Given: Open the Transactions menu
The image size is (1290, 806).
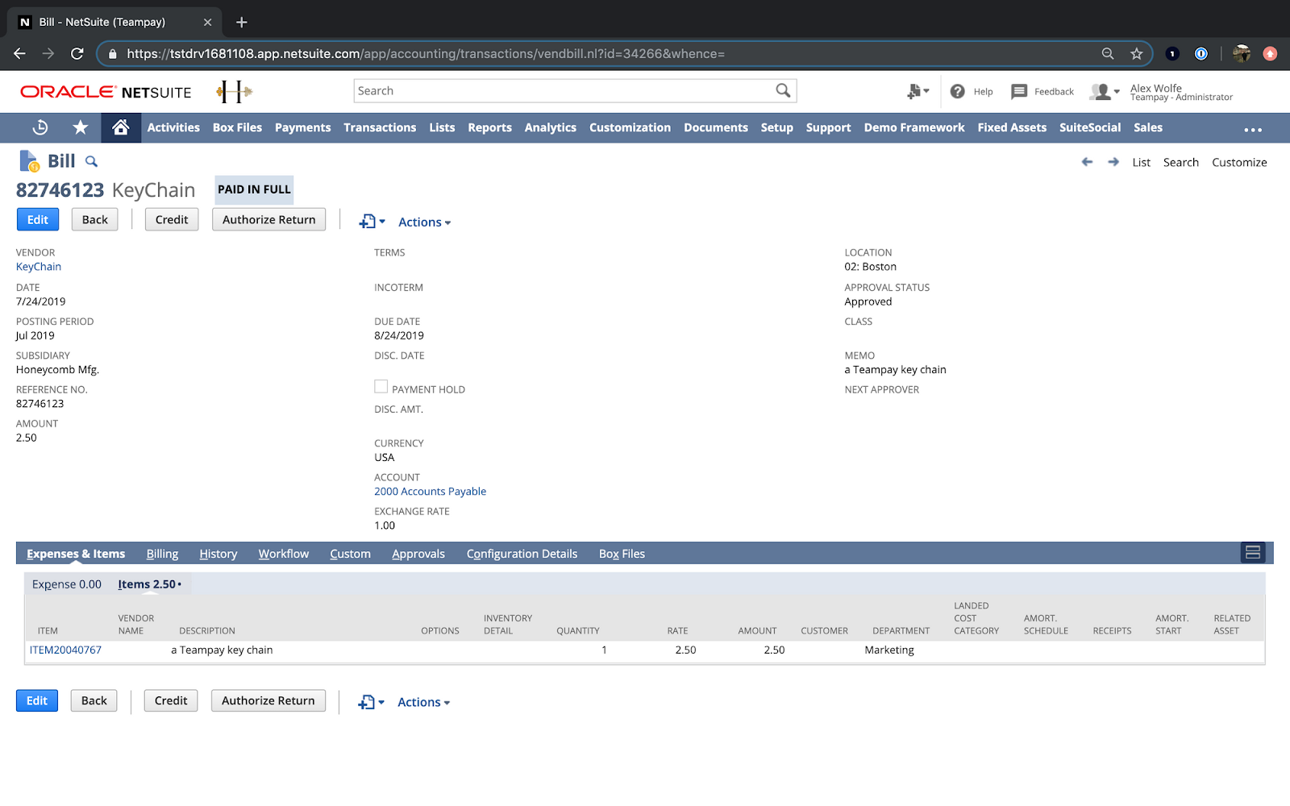Looking at the screenshot, I should tap(380, 127).
